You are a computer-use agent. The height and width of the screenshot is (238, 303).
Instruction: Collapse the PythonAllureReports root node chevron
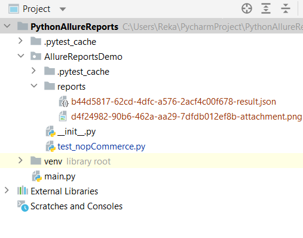7,26
